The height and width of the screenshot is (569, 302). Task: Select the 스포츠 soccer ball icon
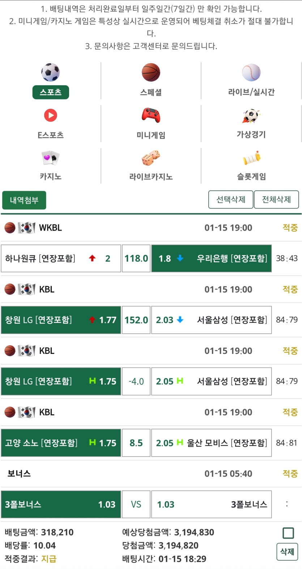click(x=51, y=71)
